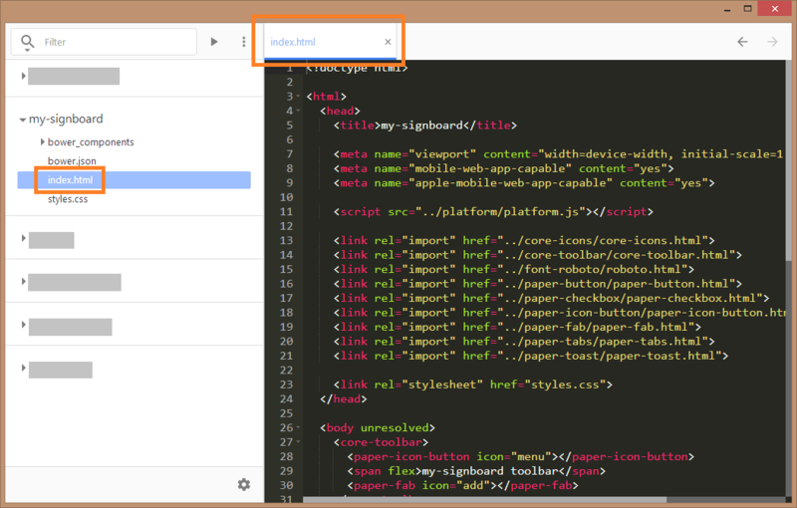This screenshot has width=797, height=508.
Task: Maximize the application window
Action: pos(747,9)
